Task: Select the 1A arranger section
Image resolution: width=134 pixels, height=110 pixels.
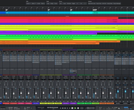Action: pyautogui.click(x=27, y=13)
